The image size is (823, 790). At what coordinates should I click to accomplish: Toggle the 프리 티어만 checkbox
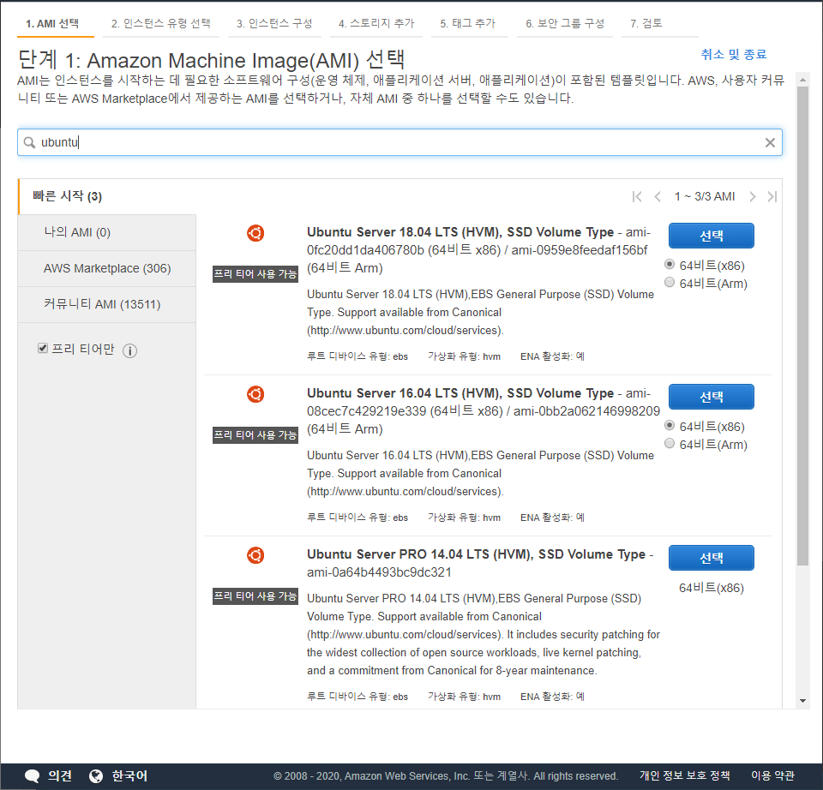[43, 348]
